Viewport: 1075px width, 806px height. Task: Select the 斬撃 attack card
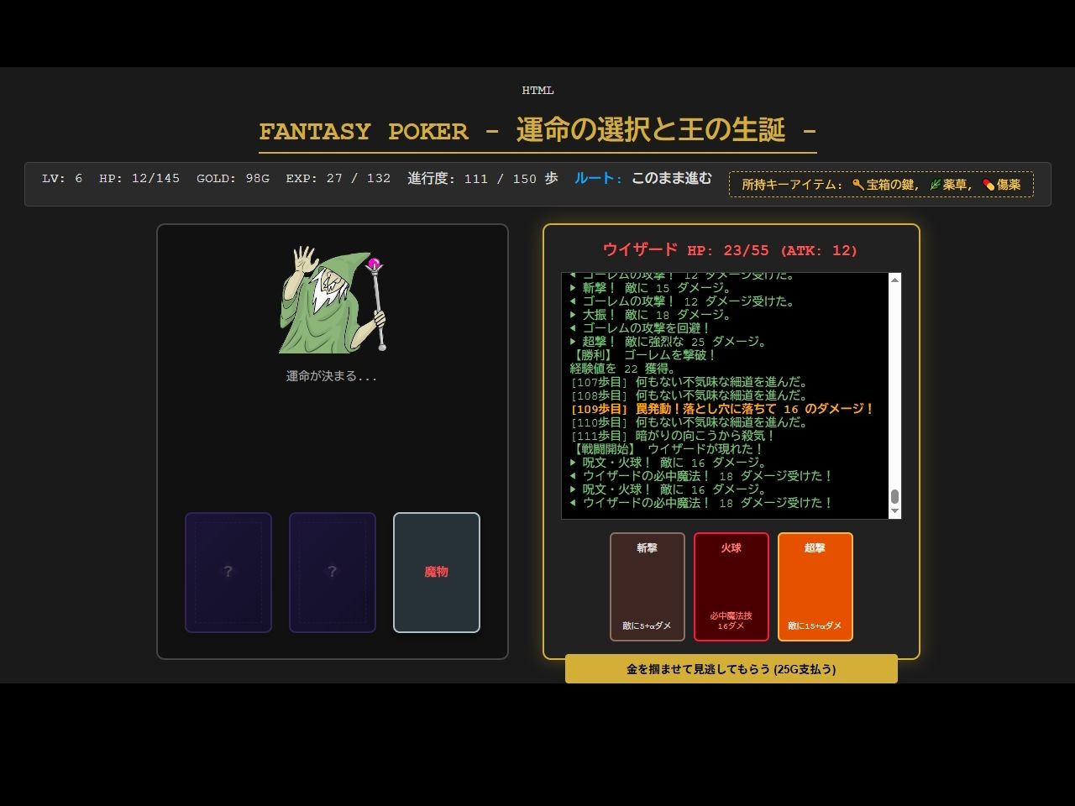tap(647, 587)
